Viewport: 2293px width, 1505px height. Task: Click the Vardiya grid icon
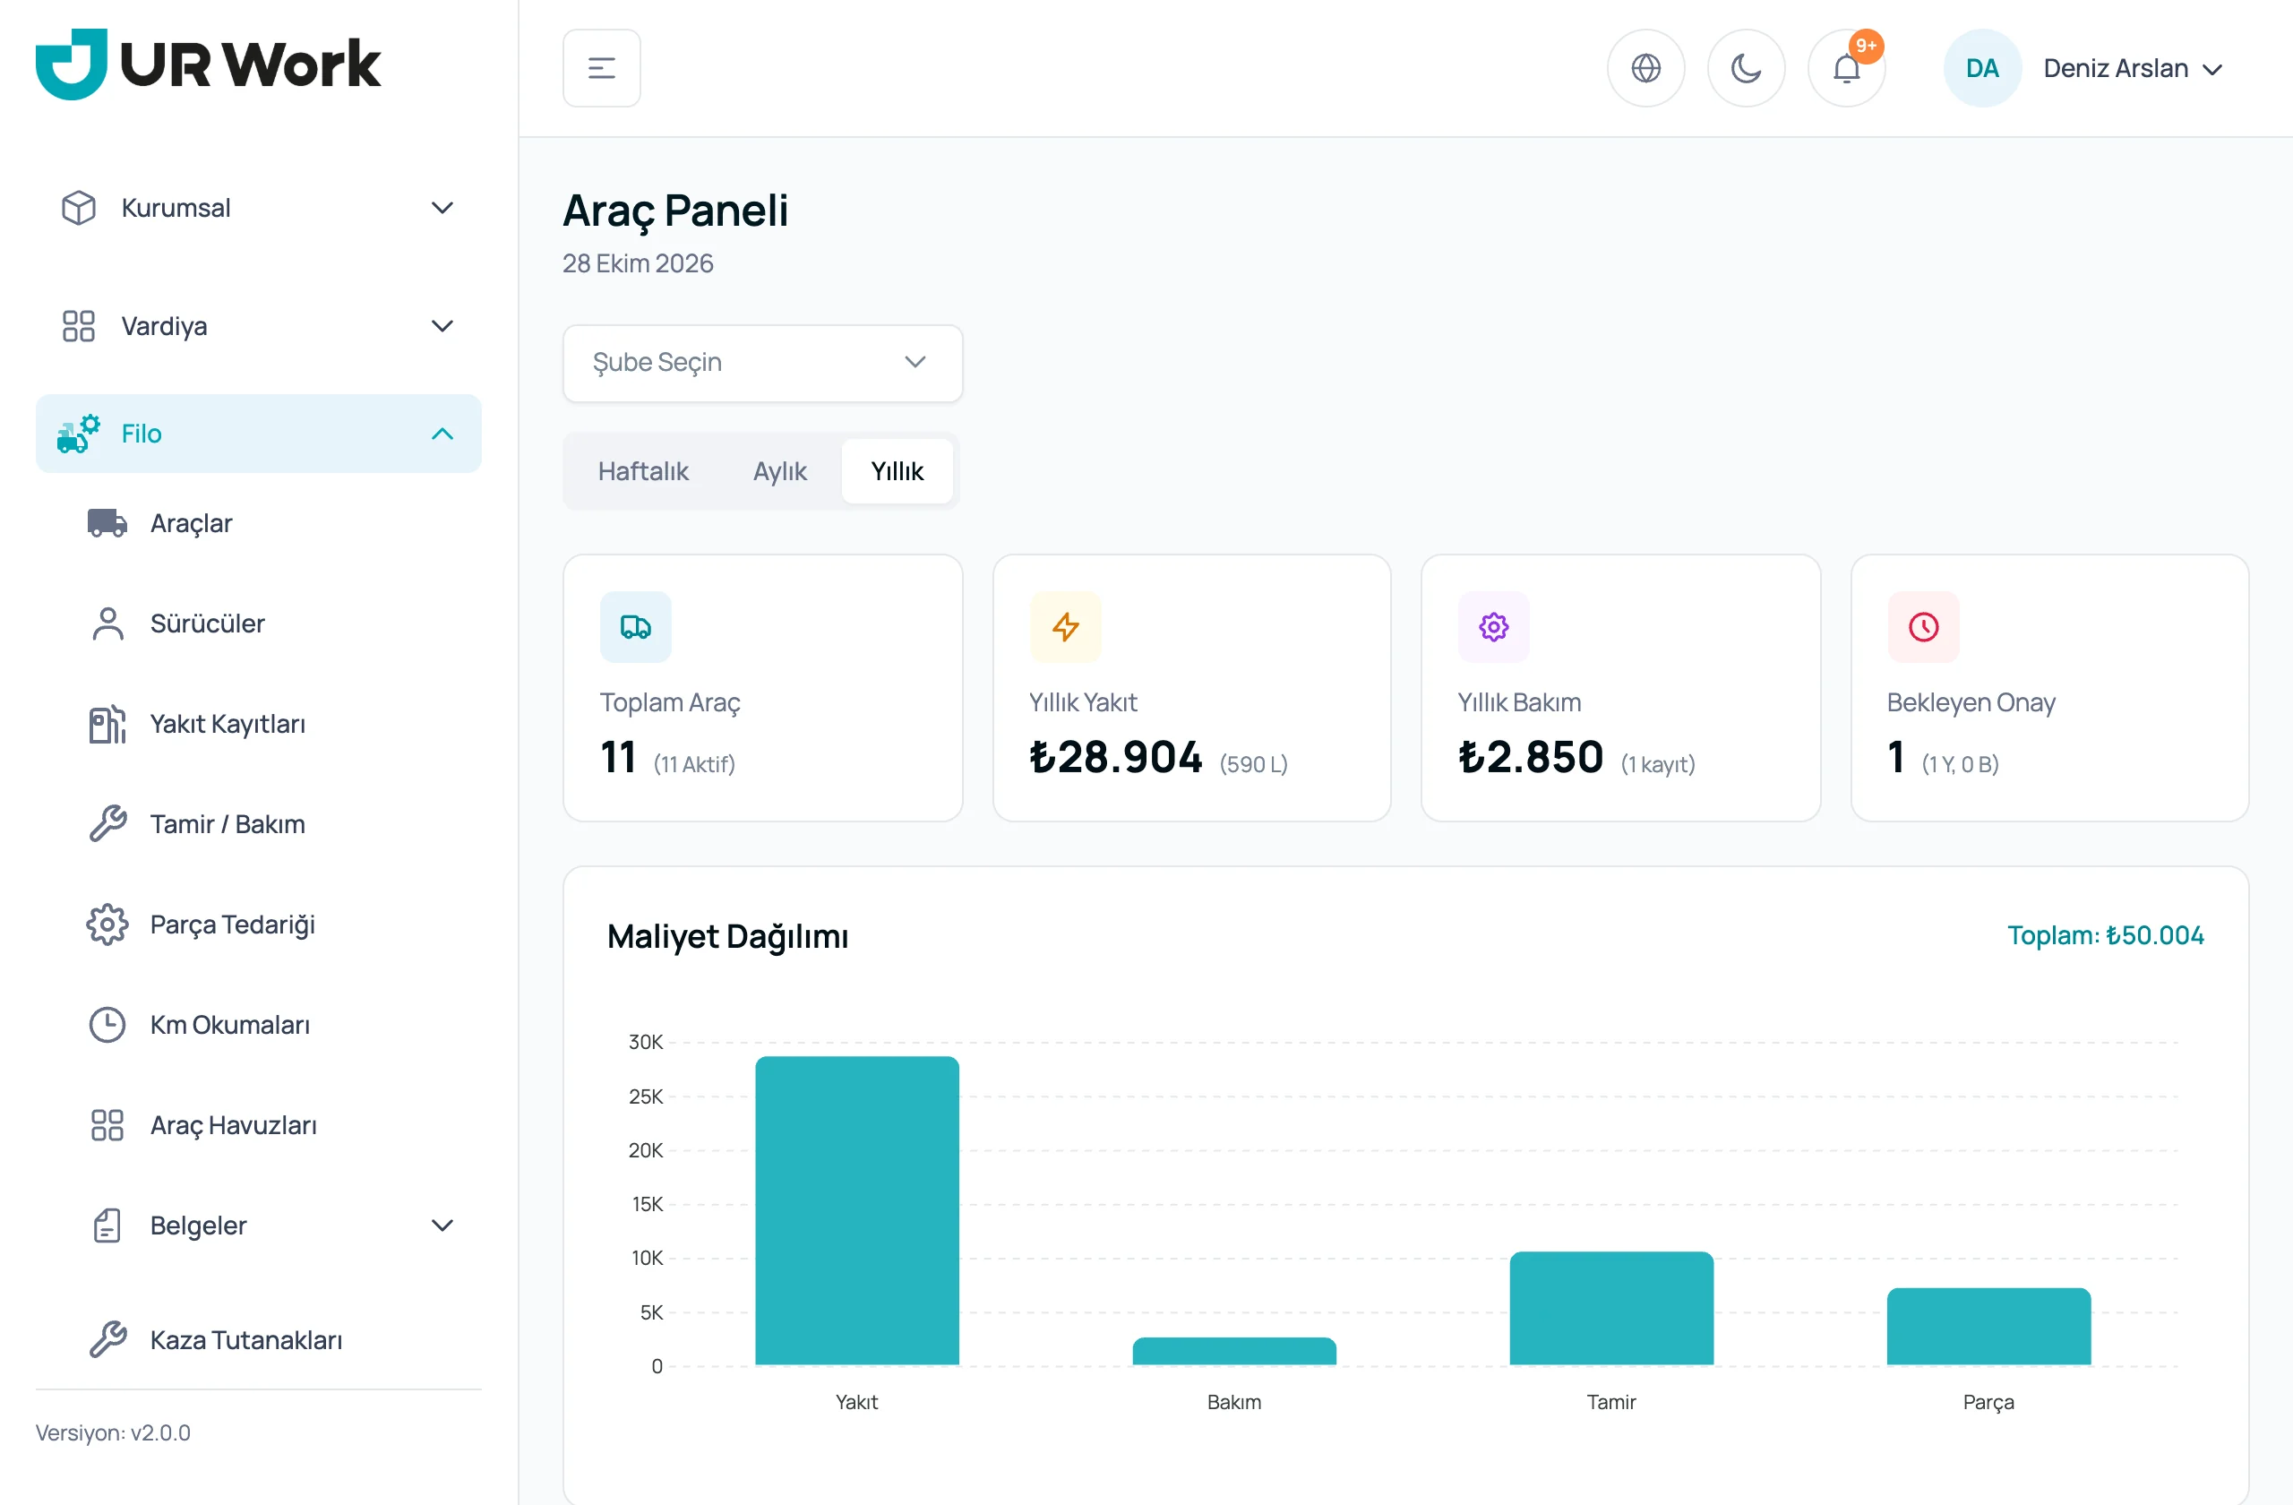[78, 327]
